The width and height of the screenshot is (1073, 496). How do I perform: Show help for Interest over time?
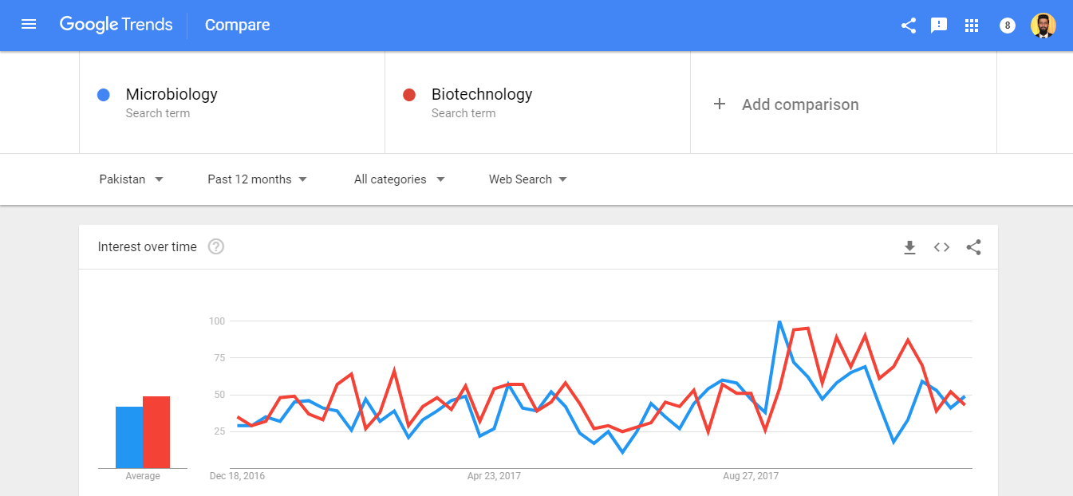coord(215,247)
